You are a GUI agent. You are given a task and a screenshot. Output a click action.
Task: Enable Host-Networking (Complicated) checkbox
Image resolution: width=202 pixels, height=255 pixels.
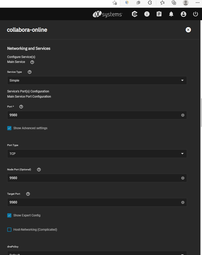(x=9, y=230)
